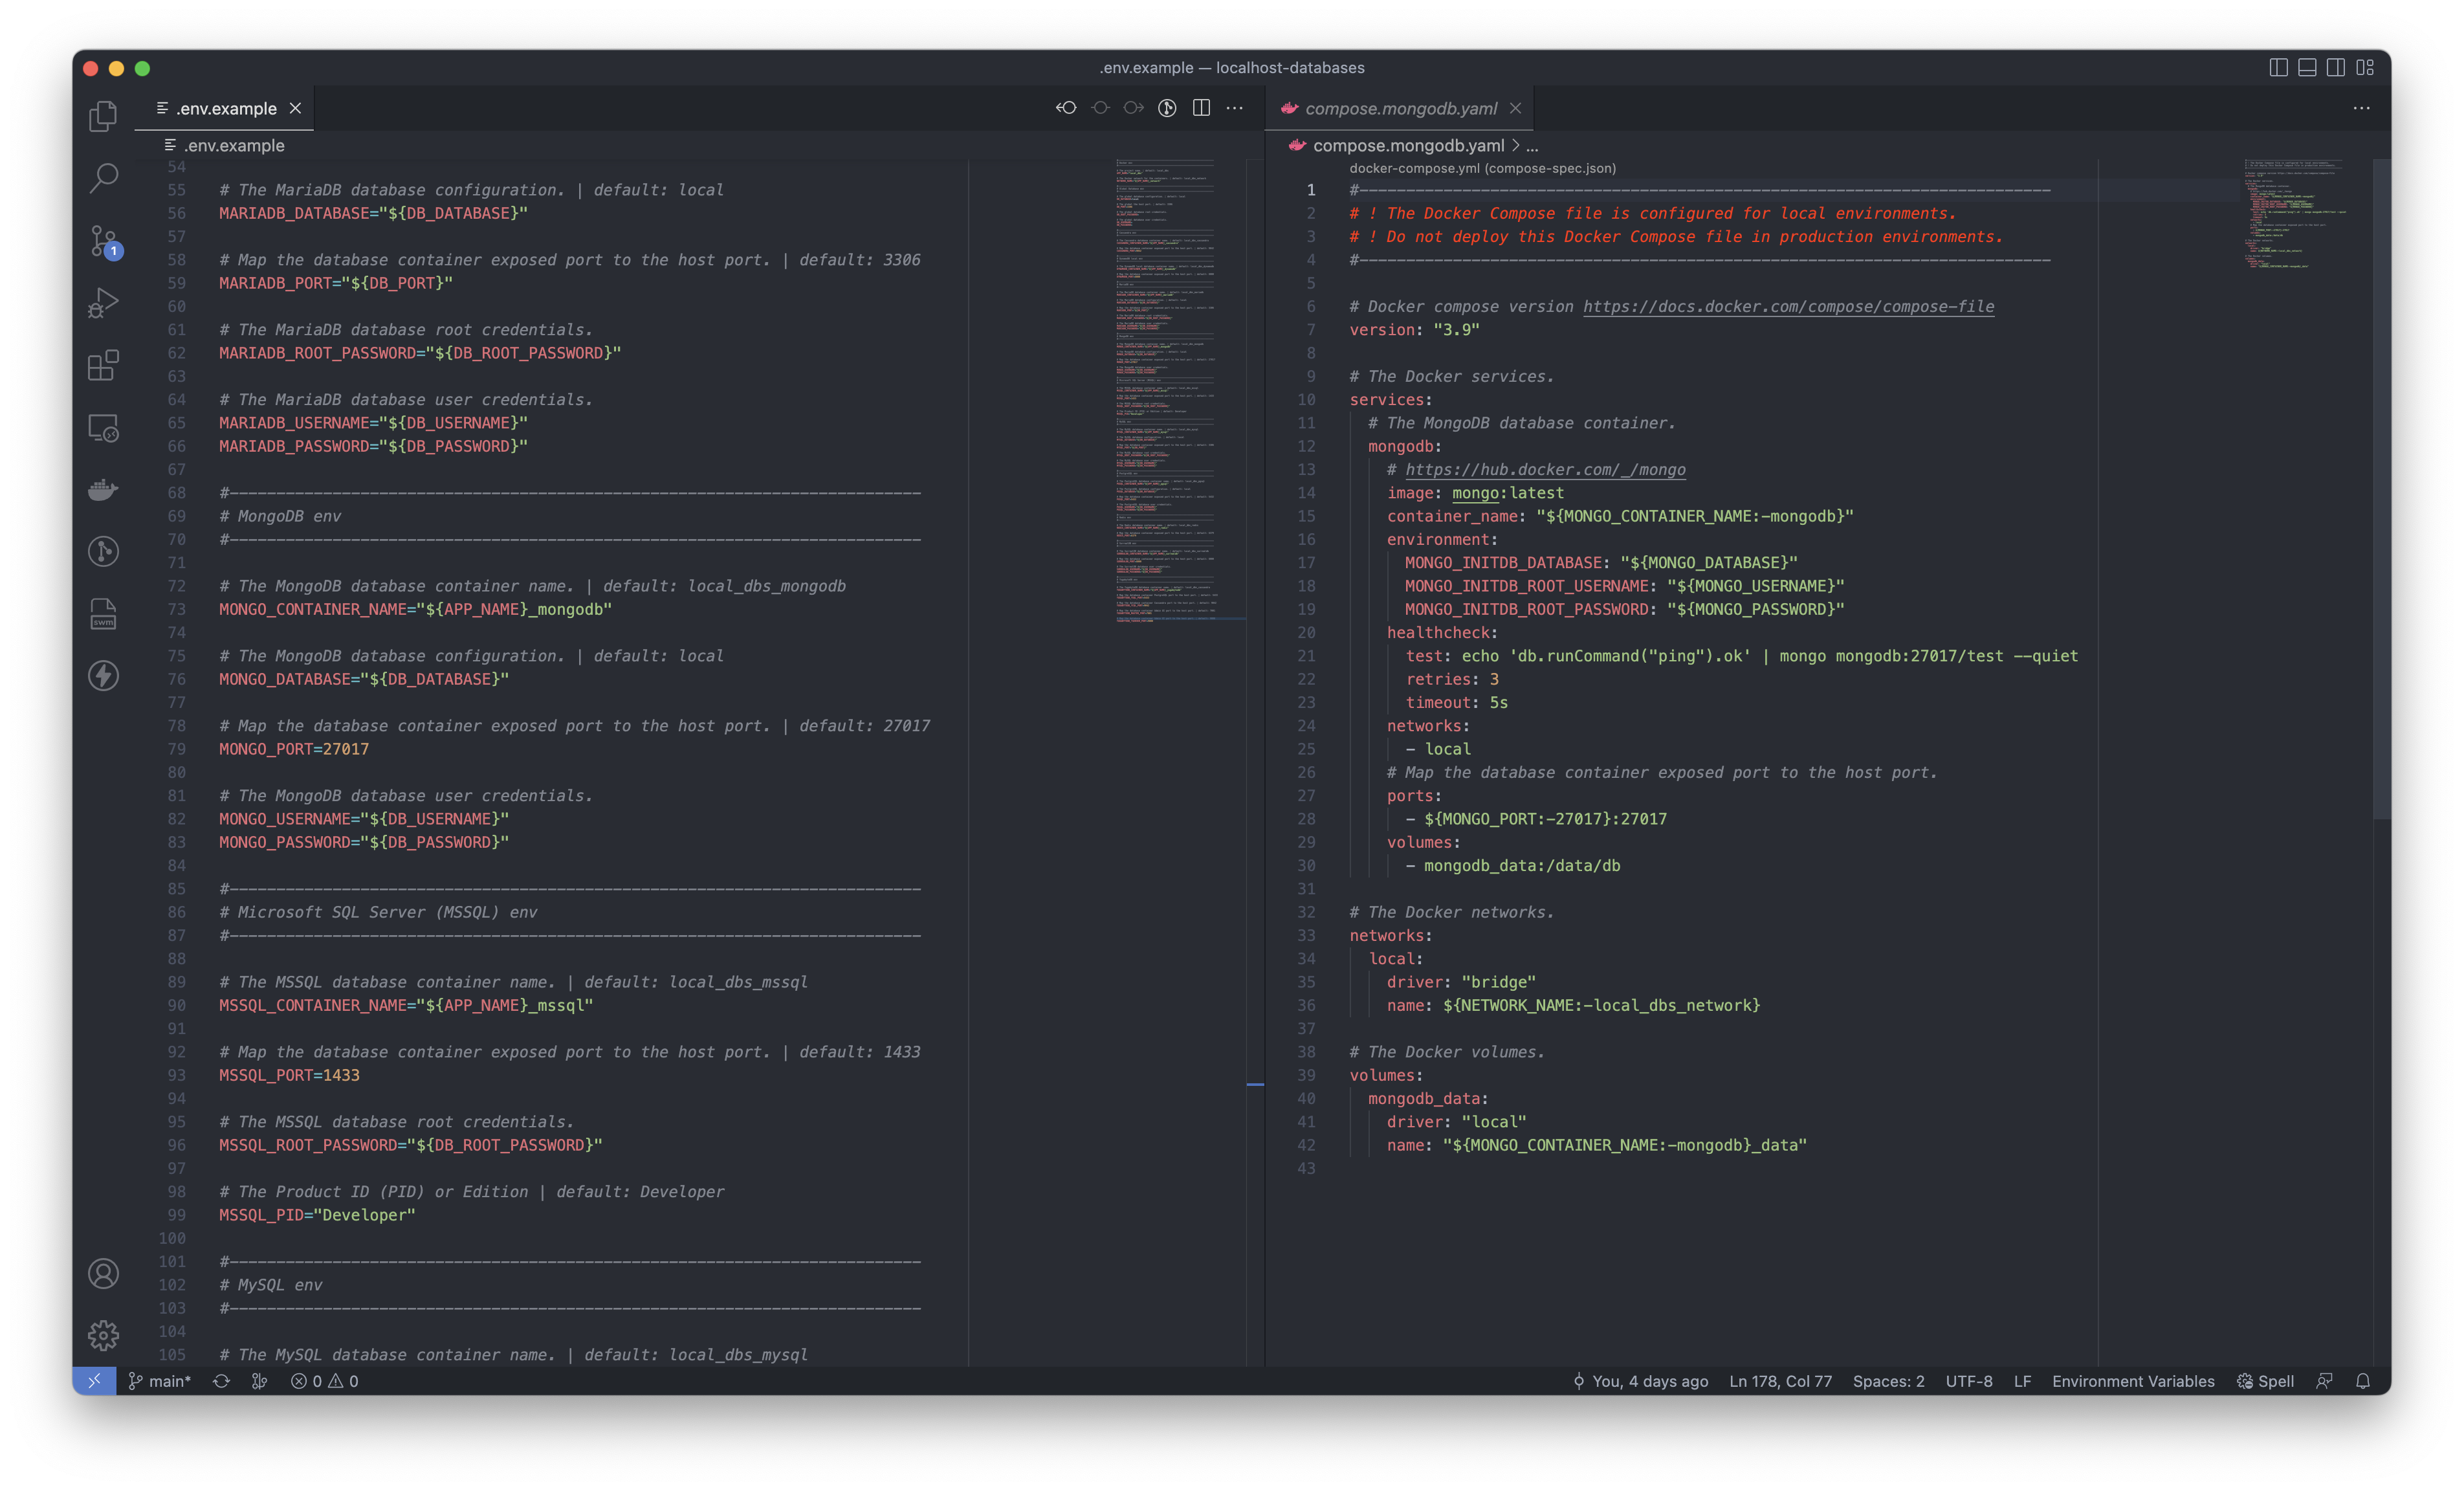
Task: Launch Thunder Client from the sidebar
Action: [103, 676]
